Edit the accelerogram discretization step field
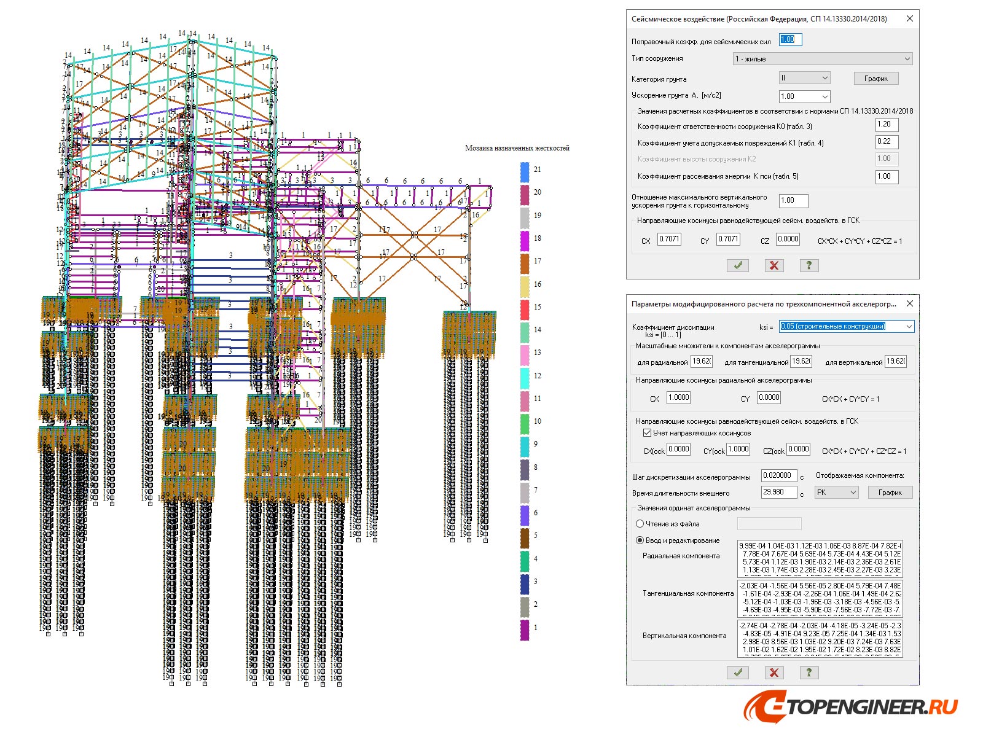Image resolution: width=983 pixels, height=737 pixels. (778, 475)
